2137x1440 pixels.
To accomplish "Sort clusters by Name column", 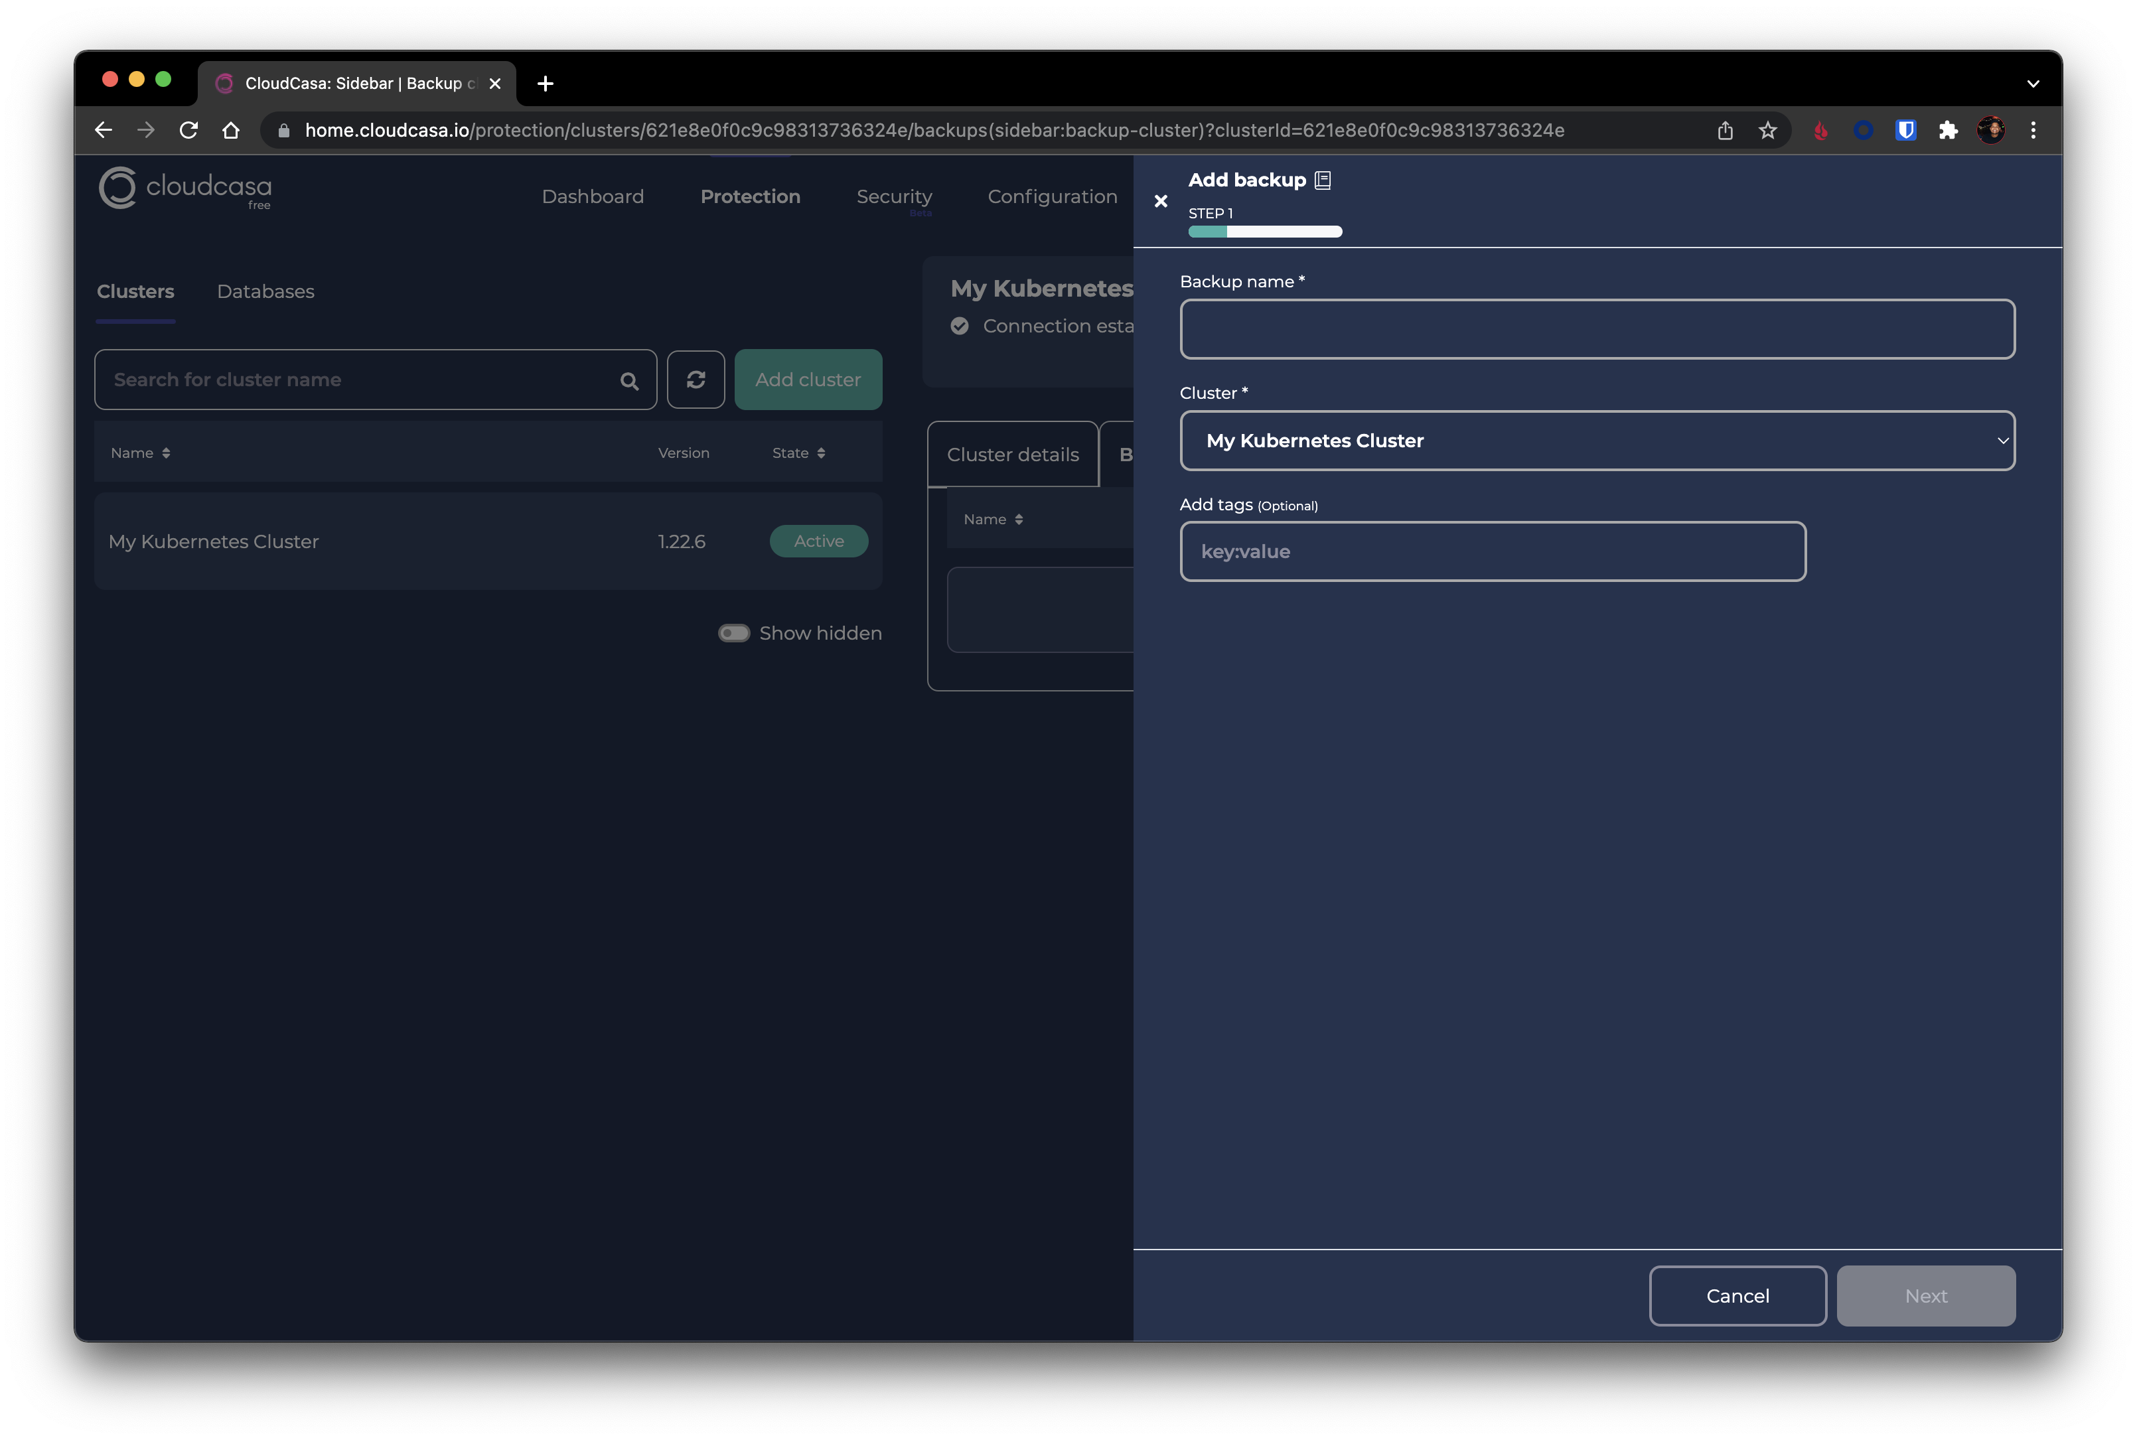I will (x=139, y=453).
